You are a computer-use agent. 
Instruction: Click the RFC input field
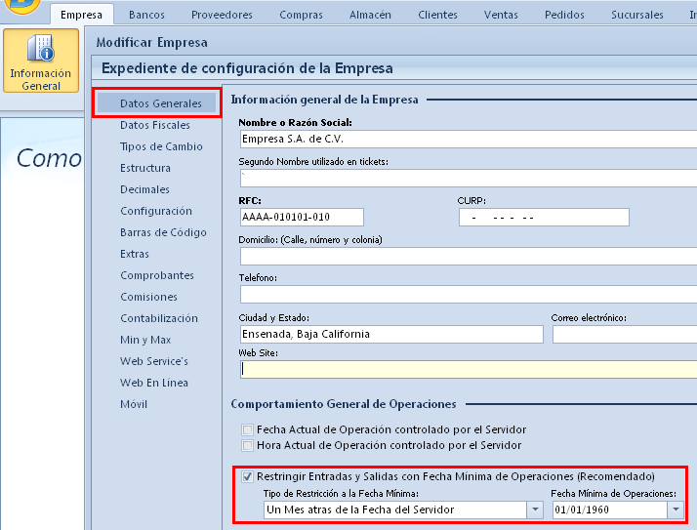coord(301,217)
